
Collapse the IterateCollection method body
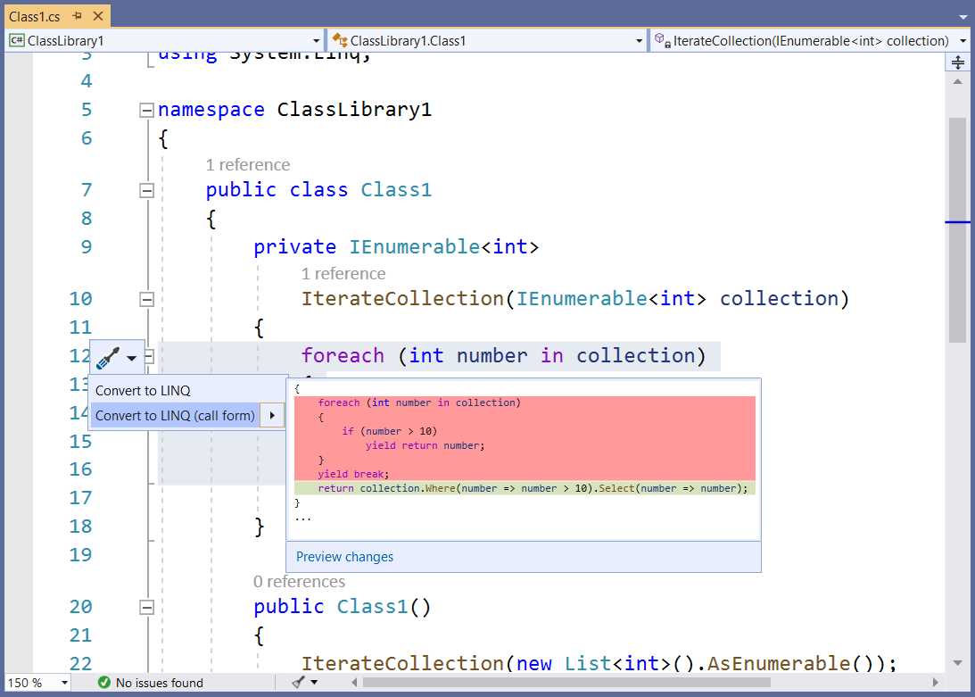pos(145,298)
